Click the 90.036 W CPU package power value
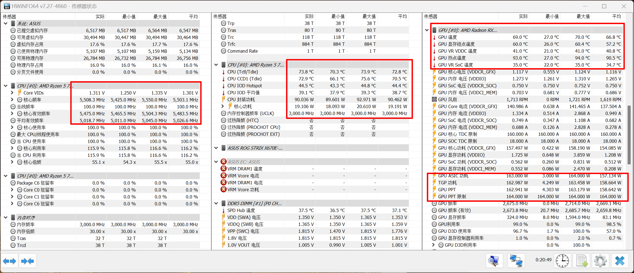The image size is (634, 273). tap(304, 99)
